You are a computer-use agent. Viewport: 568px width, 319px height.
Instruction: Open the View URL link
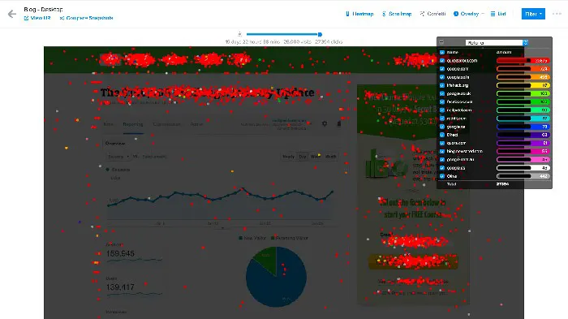37,18
